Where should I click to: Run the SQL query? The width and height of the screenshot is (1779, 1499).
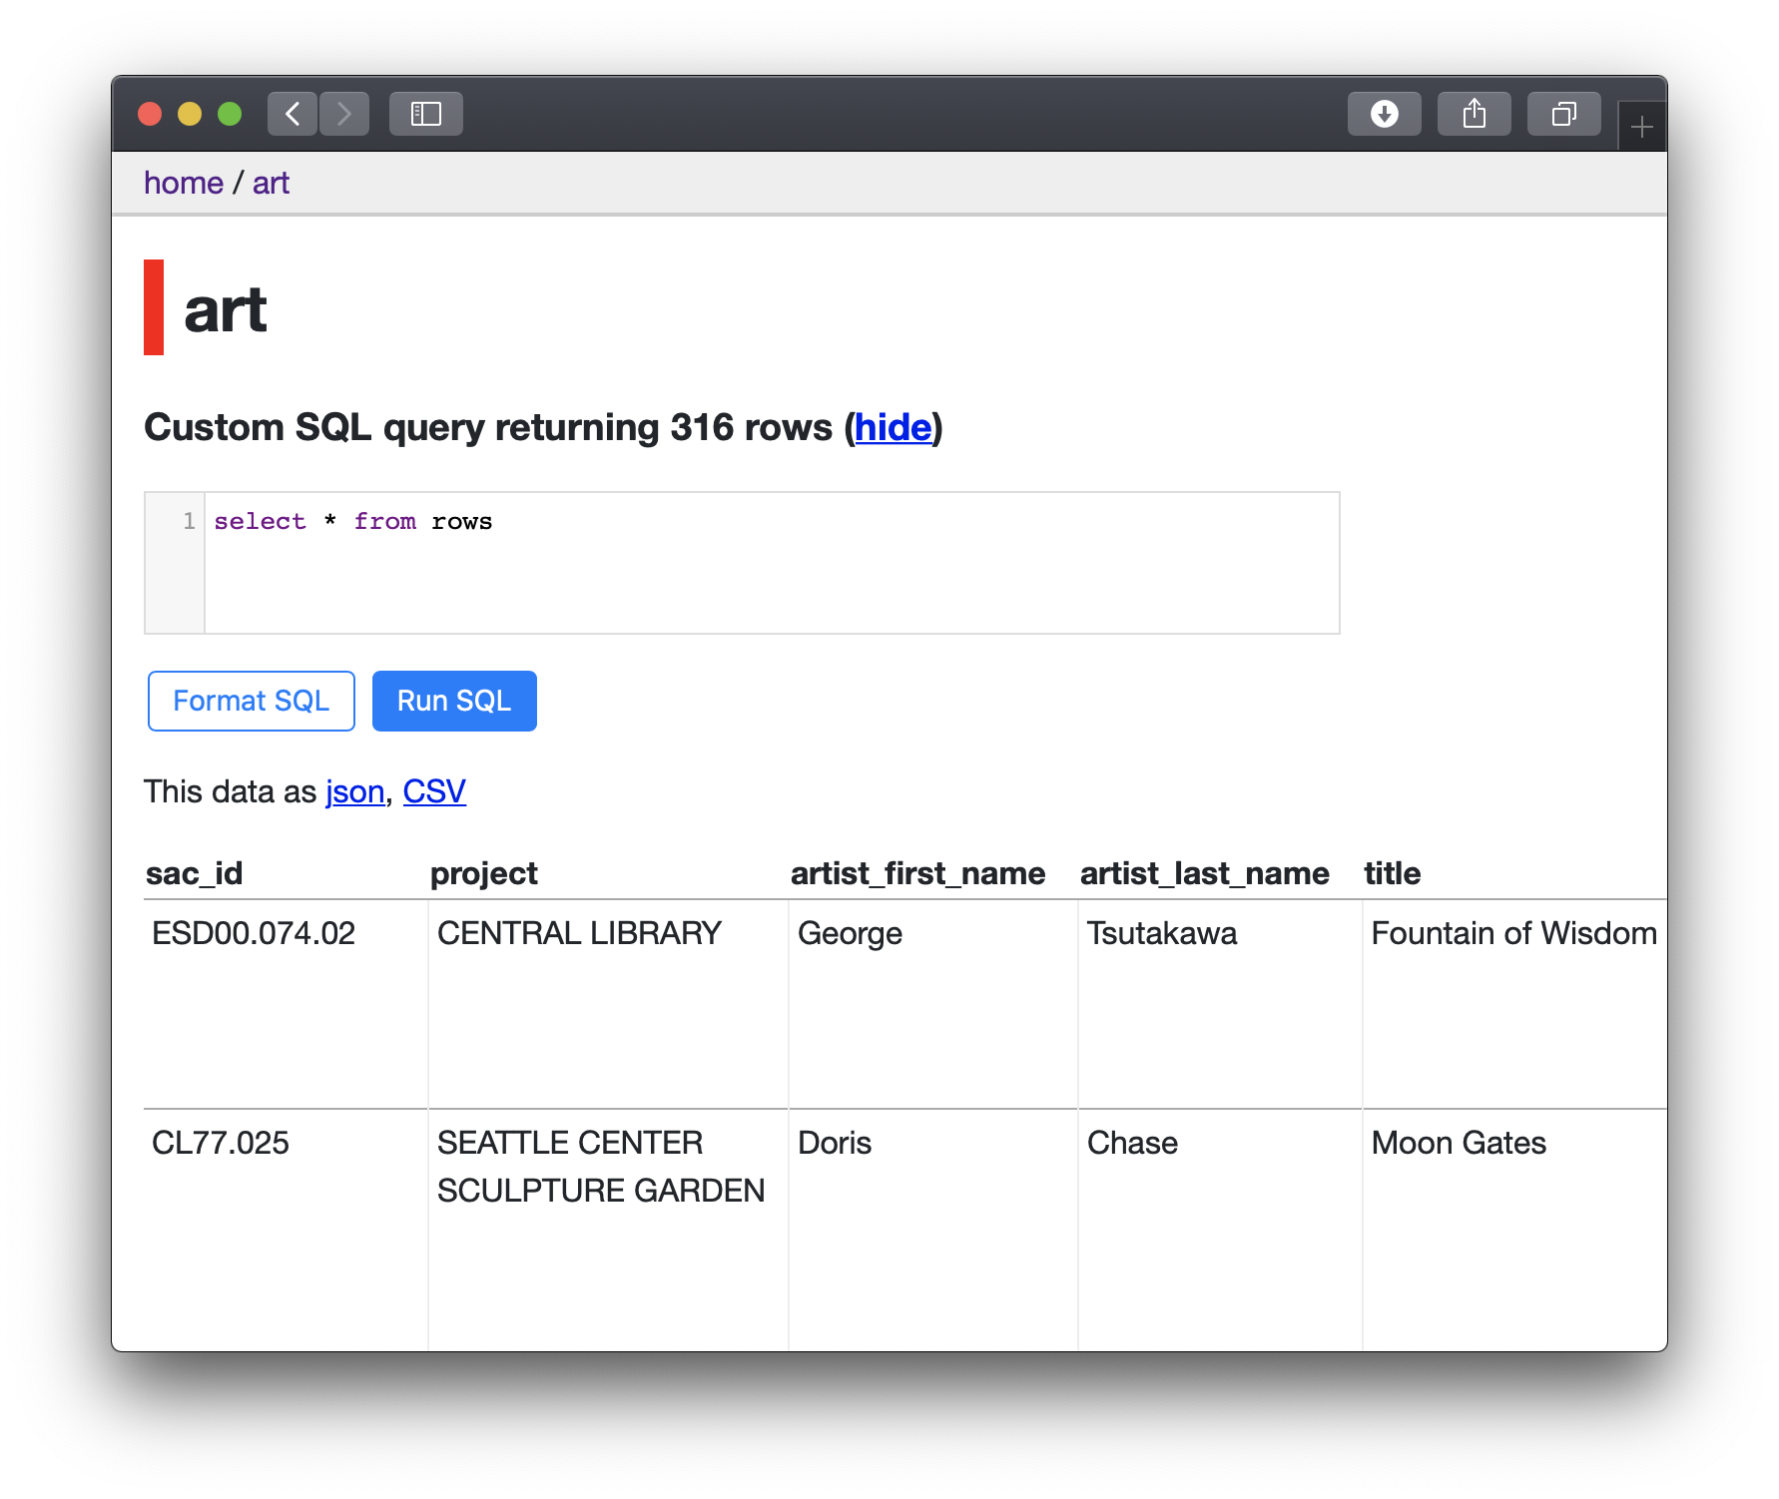454,701
